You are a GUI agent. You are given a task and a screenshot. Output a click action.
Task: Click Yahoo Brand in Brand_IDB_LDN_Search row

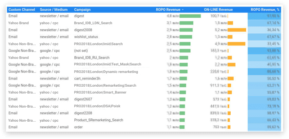coord(18,23)
